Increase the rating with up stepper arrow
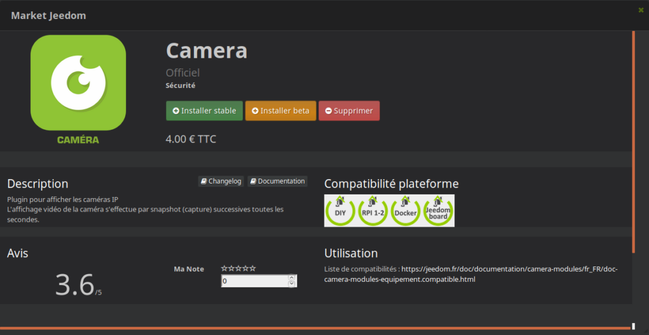The image size is (649, 335). (x=292, y=278)
